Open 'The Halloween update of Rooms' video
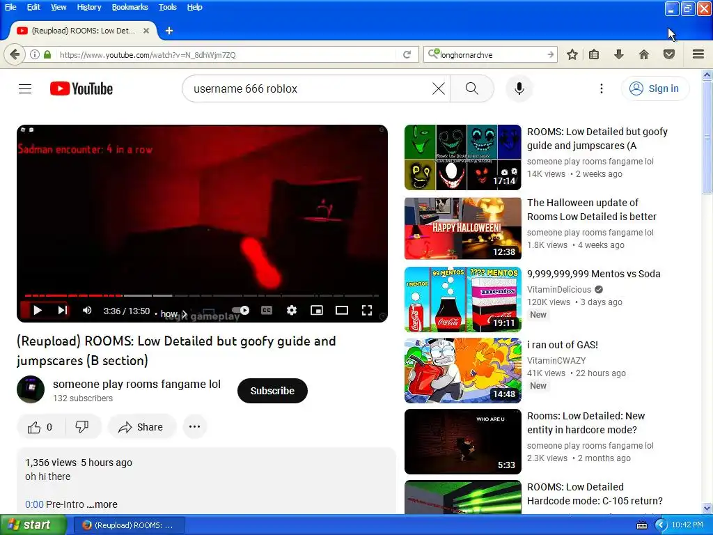 [592, 209]
